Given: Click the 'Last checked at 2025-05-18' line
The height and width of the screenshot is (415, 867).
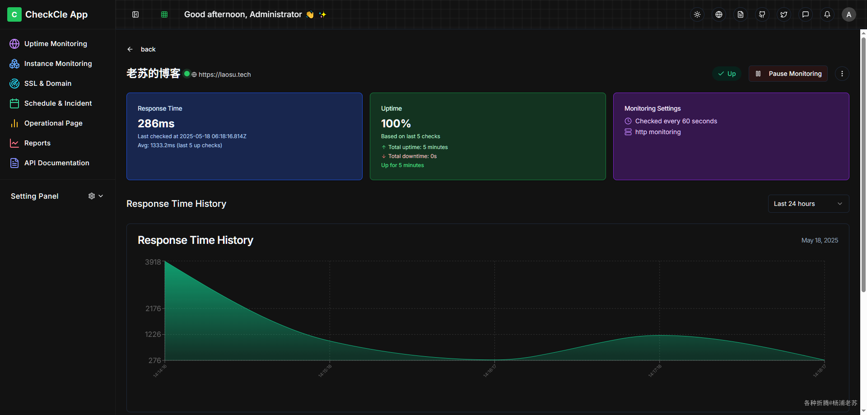Looking at the screenshot, I should [x=192, y=136].
